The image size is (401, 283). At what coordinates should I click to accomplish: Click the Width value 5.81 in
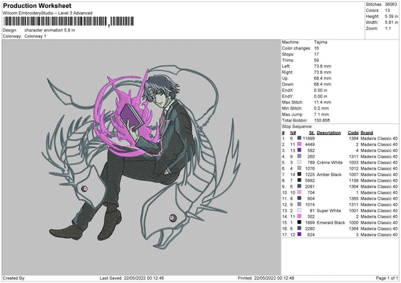pos(391,23)
